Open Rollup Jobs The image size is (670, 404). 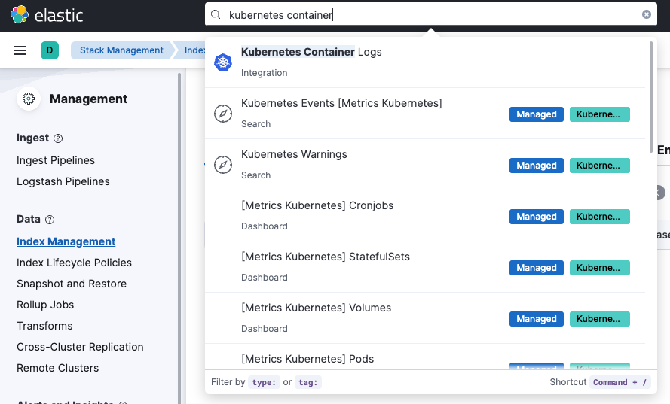[x=45, y=305]
